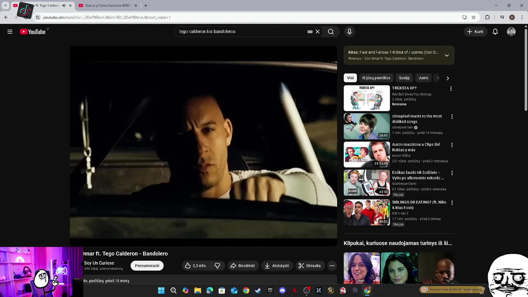Share the video with Bendrinti
This screenshot has width=528, height=297.
pyautogui.click(x=243, y=266)
